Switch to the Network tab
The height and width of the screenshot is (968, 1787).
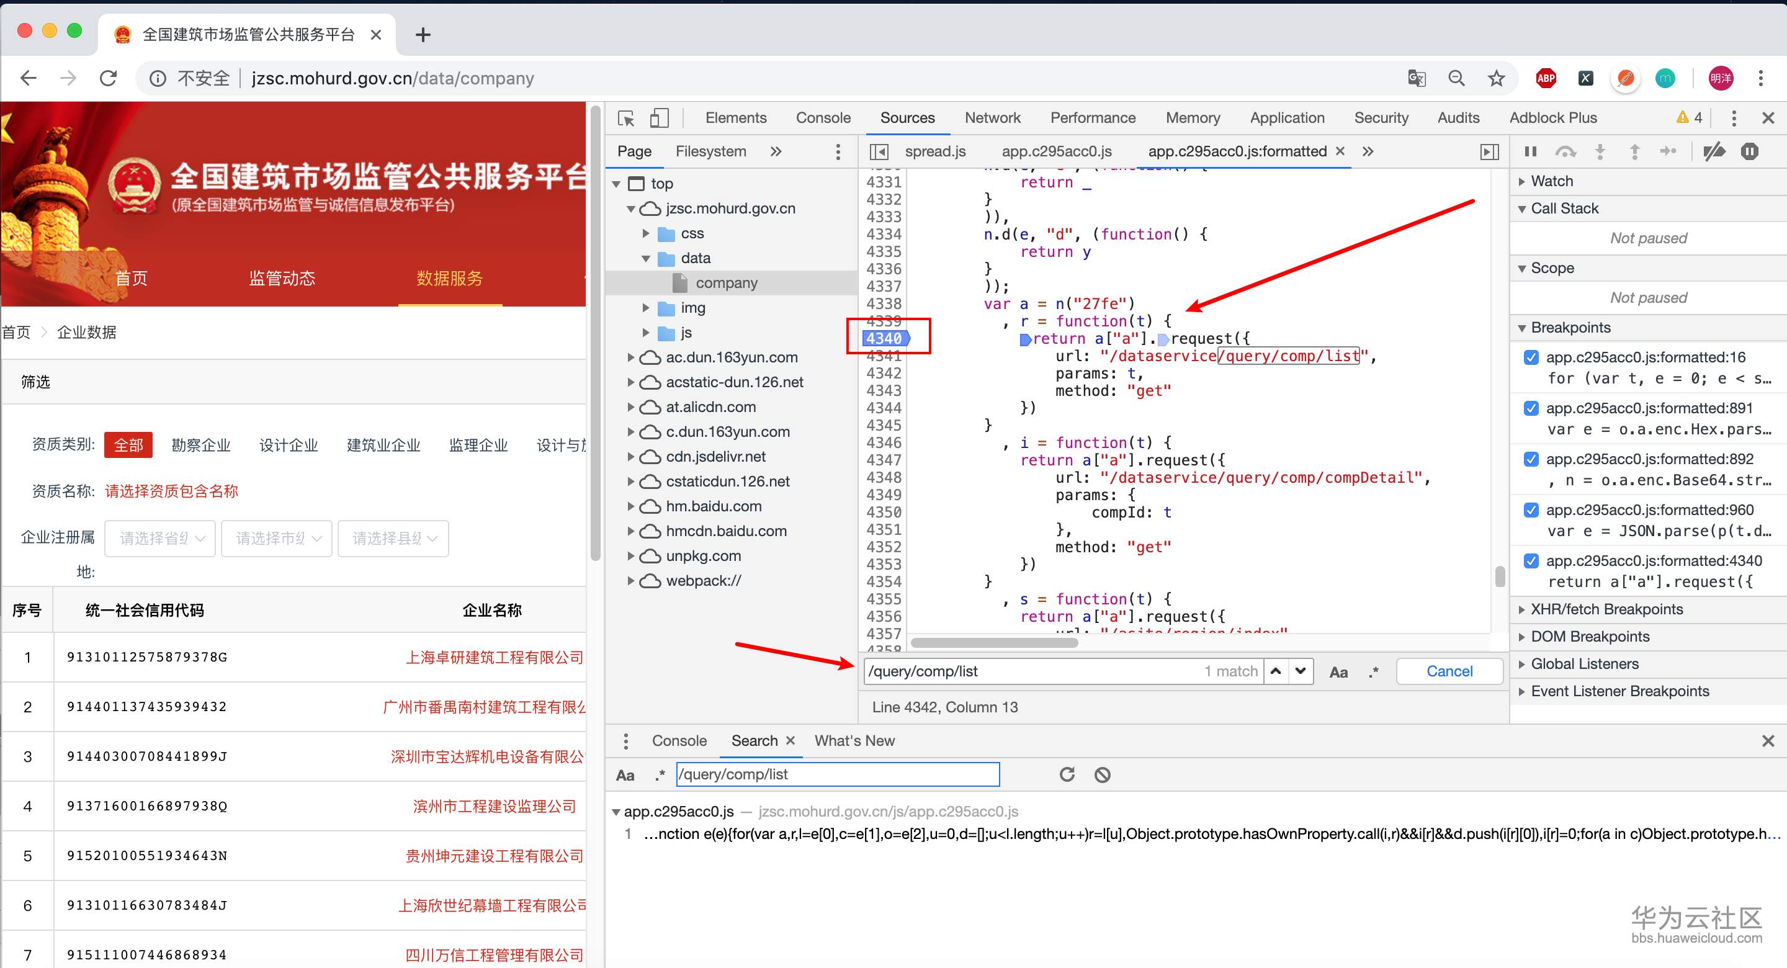click(x=992, y=118)
